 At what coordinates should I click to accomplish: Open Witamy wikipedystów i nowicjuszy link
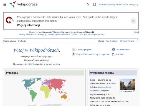pos(33,35)
